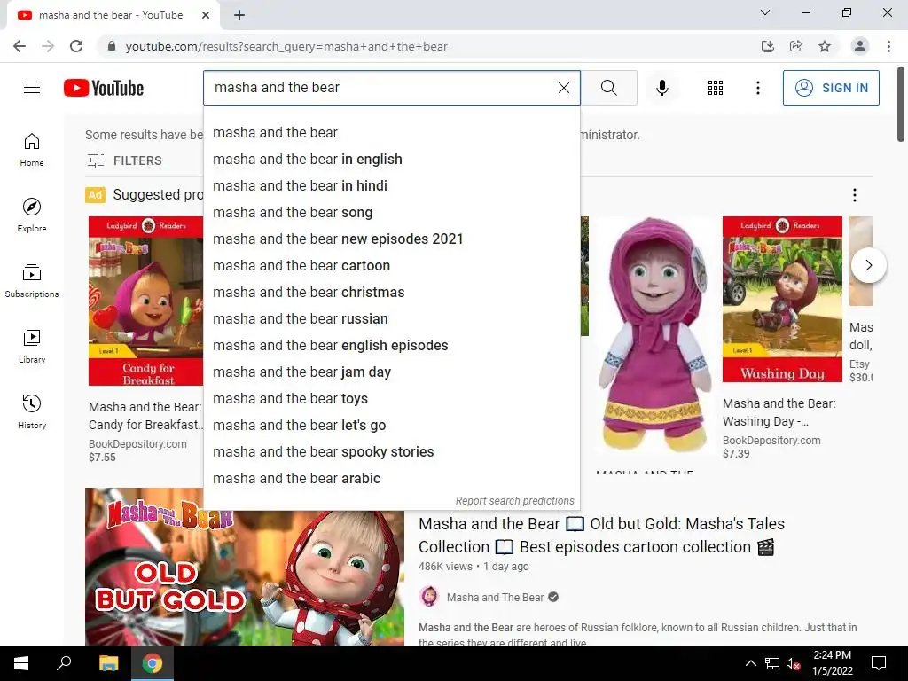This screenshot has width=908, height=681.
Task: Start voice search with microphone icon
Action: (661, 88)
